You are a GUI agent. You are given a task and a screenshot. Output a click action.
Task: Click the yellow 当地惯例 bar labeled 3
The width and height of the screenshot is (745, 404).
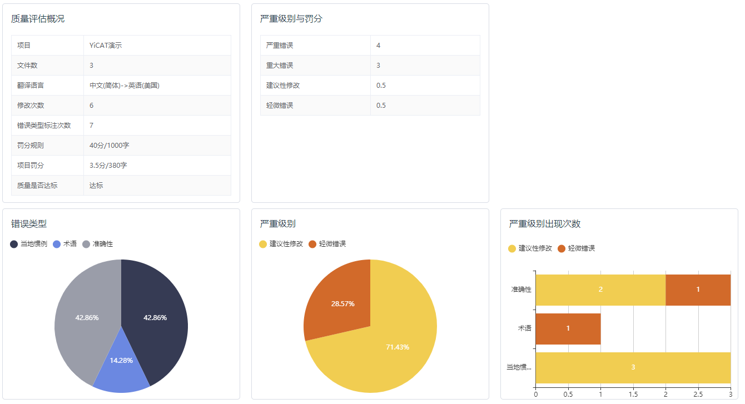(x=633, y=367)
